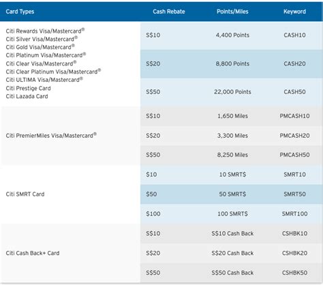This screenshot has height=285, width=323.
Task: Click 'Citi Cash Back+ Card' entry
Action: pyautogui.click(x=33, y=253)
